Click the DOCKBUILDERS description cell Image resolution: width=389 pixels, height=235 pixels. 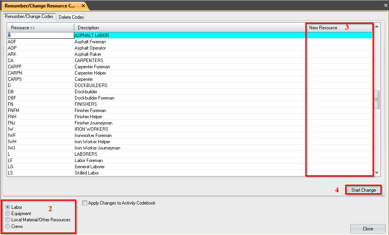point(190,85)
